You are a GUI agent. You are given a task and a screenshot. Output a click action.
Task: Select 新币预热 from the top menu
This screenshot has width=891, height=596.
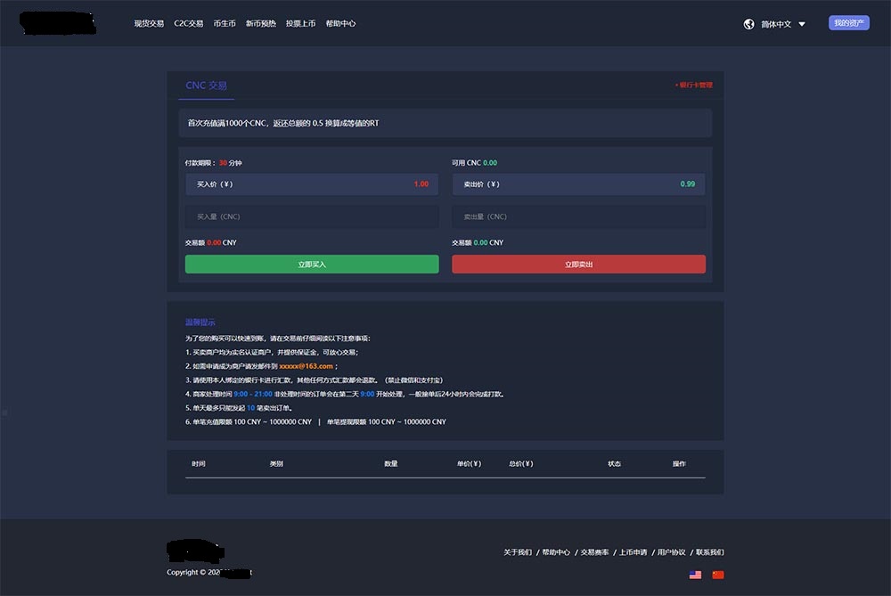coord(261,24)
